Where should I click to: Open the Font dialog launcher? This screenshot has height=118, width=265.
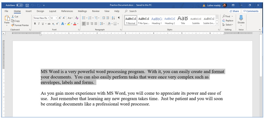79,30
